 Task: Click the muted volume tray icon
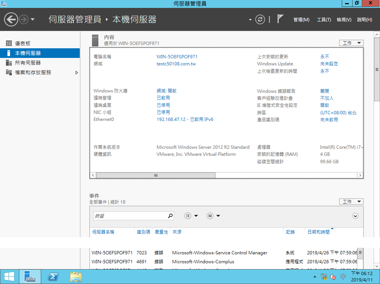point(333,277)
